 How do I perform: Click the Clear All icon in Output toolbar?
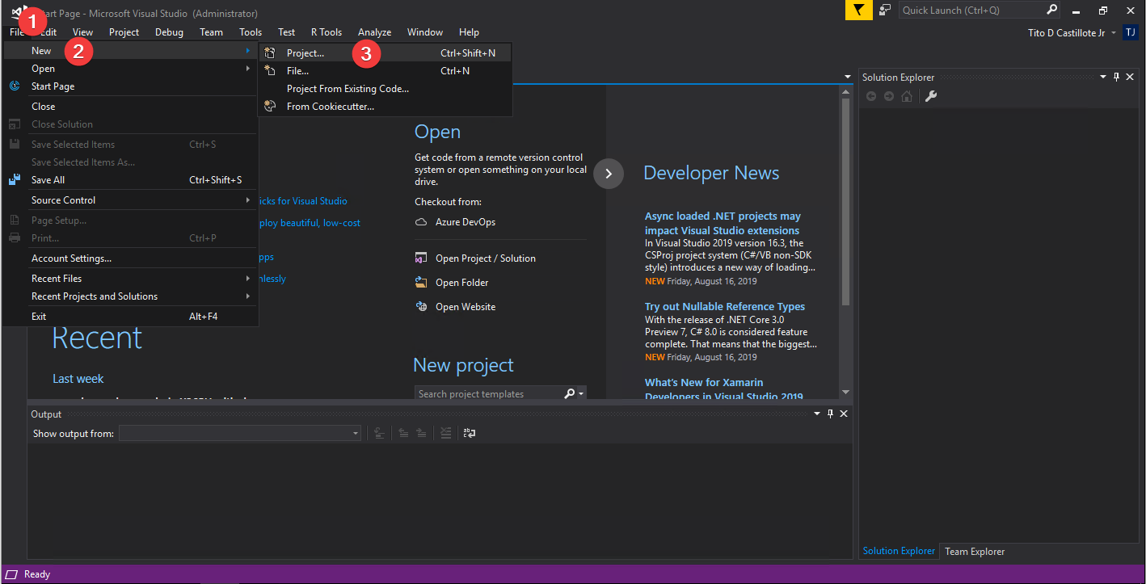click(x=445, y=433)
